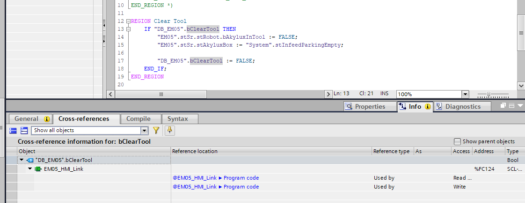Viewport: 525px width, 203px height.
Task: Collapse the EM05_HMI_Link tree node arrow
Action: tap(29, 169)
